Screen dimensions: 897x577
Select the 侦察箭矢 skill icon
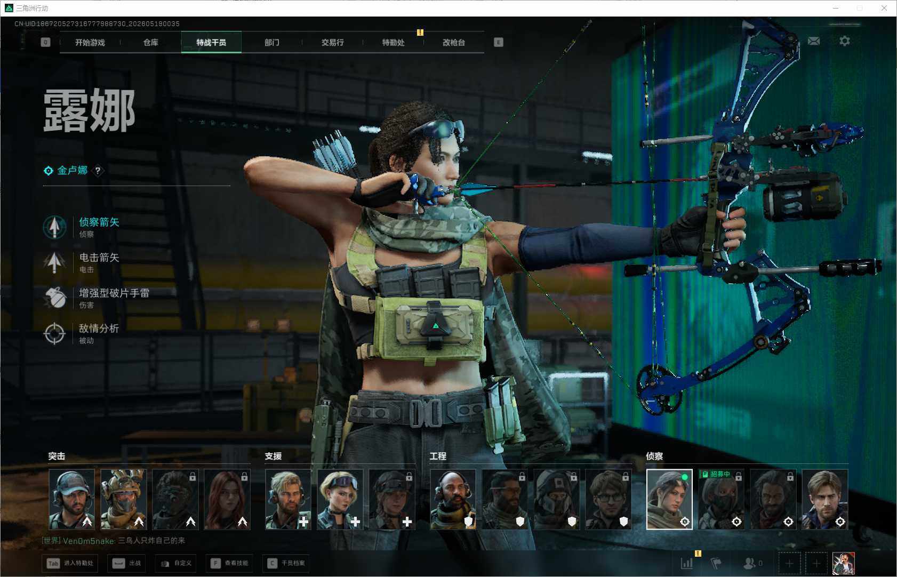pyautogui.click(x=54, y=227)
